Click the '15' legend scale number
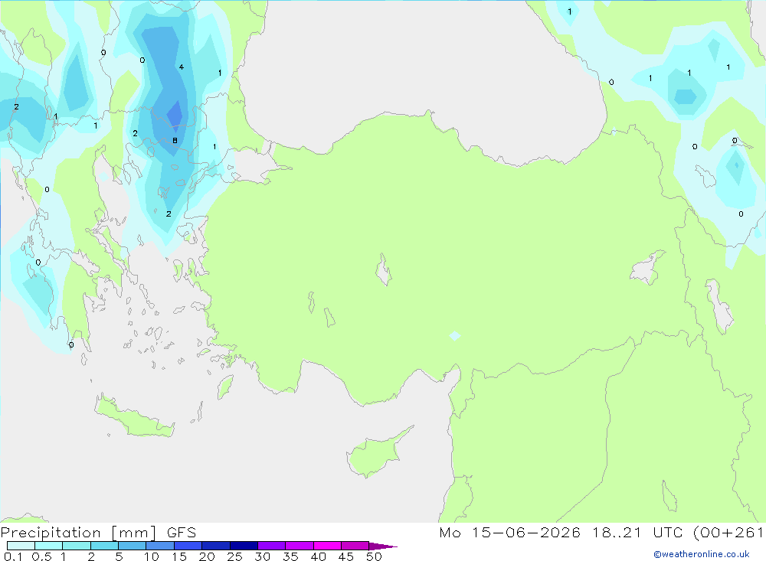The image size is (766, 561). click(x=179, y=556)
